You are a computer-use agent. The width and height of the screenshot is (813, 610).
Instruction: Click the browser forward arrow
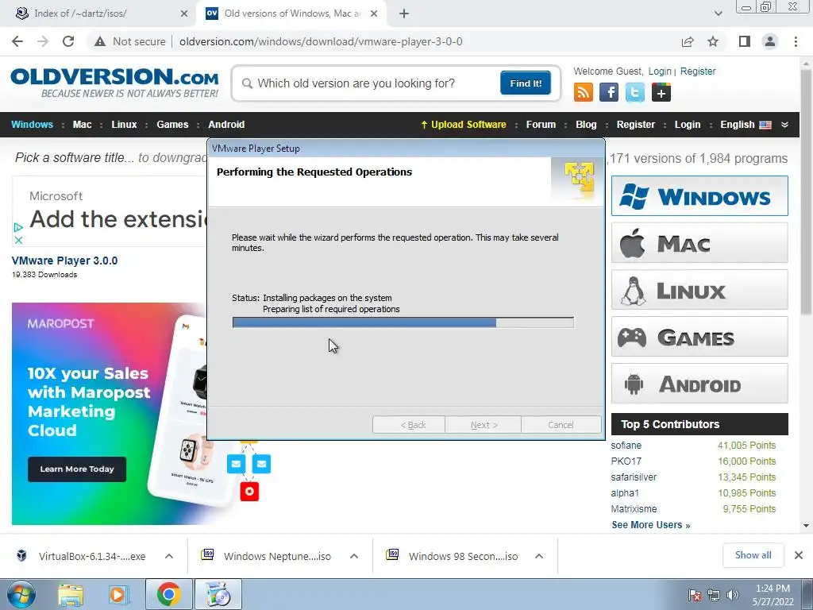[x=43, y=41]
